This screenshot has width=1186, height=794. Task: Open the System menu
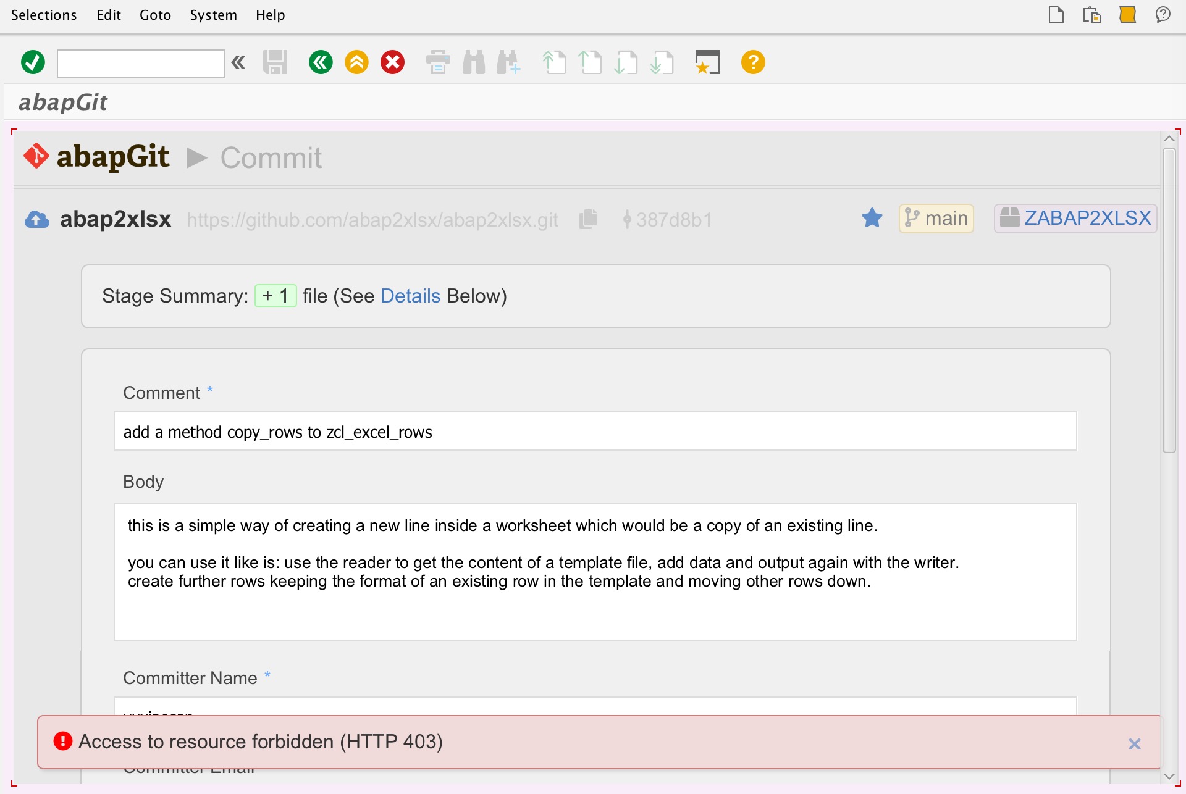(x=213, y=15)
